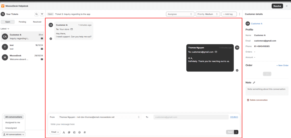Go to previous order arrow

click(x=265, y=74)
